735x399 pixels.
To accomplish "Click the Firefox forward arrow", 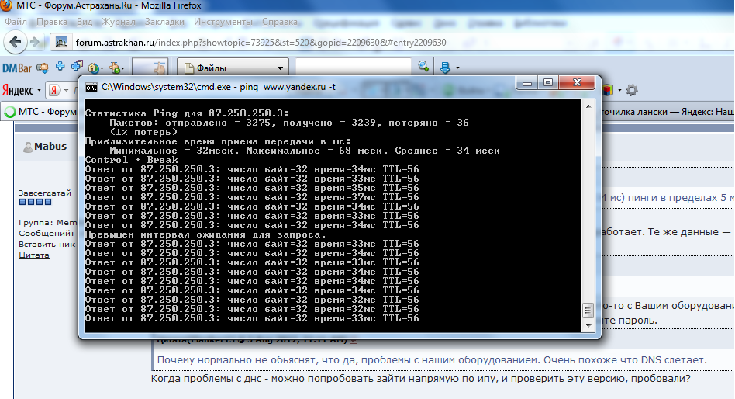I will tap(35, 42).
